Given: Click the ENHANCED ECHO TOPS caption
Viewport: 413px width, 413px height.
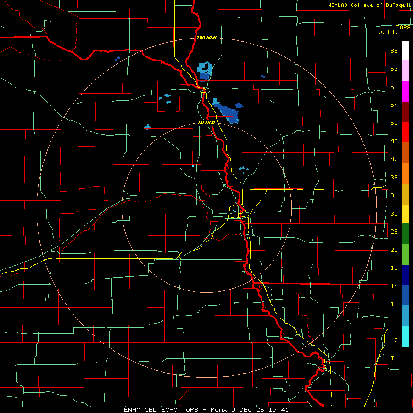Looking at the screenshot, I should [x=161, y=410].
